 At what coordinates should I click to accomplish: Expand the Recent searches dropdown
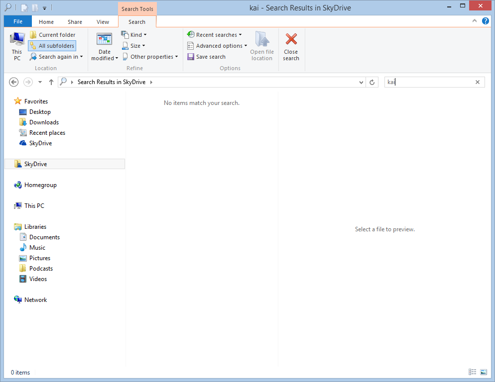pos(215,35)
